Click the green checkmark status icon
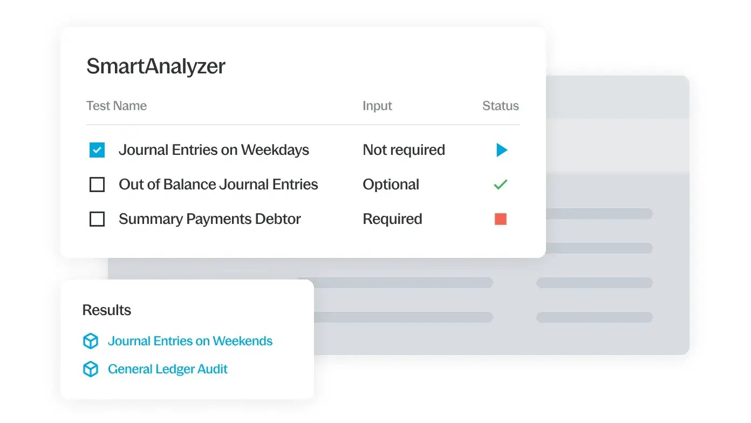Screen dimensions: 751x423 coord(501,185)
